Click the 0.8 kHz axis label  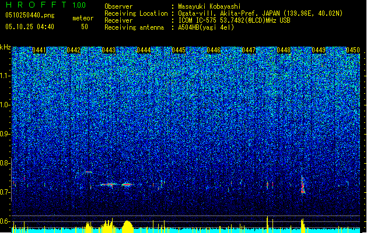point(5,163)
